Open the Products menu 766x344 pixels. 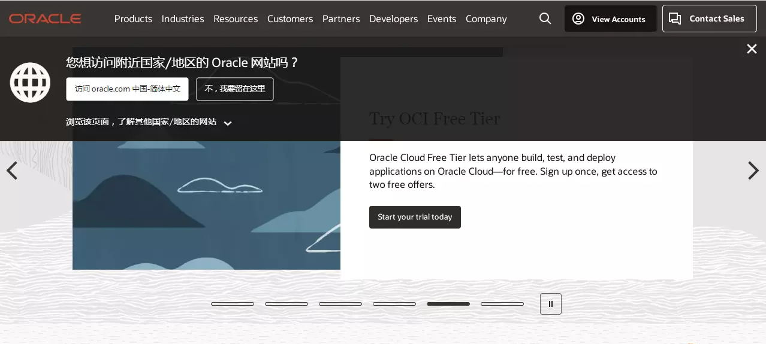133,19
